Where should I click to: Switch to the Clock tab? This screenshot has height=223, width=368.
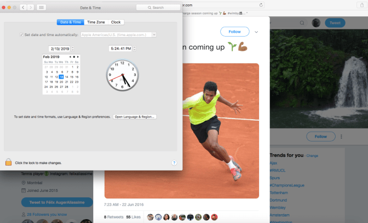(x=116, y=22)
